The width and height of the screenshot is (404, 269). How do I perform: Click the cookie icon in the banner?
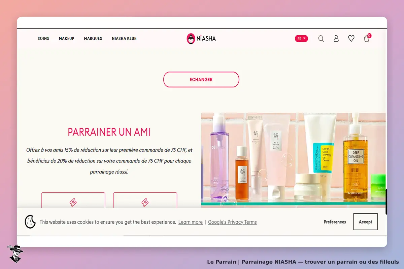(30, 222)
